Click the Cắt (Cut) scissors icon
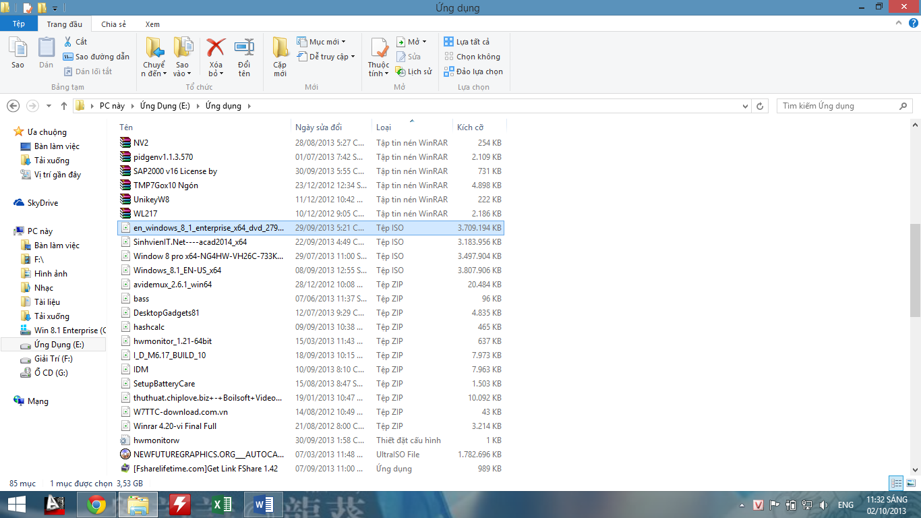Image resolution: width=921 pixels, height=518 pixels. (68, 42)
